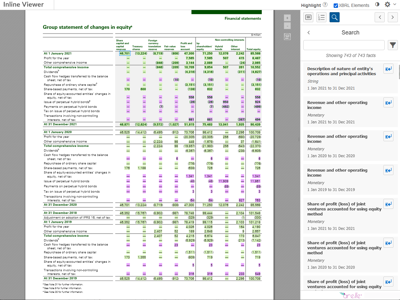Go to next fact arrow
The width and height of the screenshot is (400, 300).
(392, 17)
